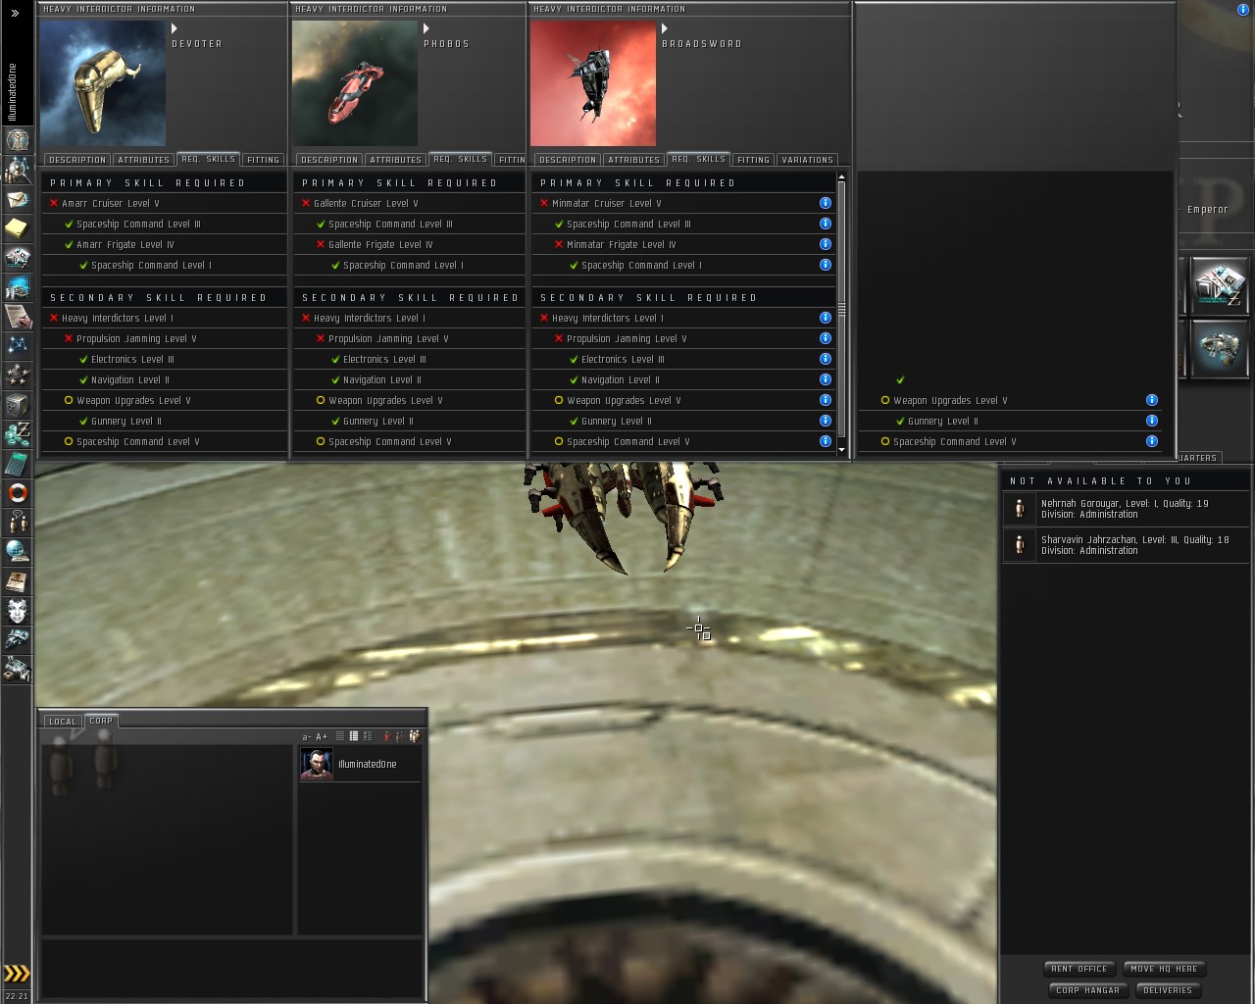
Task: Open the blue market screen icon
Action: (x=17, y=287)
